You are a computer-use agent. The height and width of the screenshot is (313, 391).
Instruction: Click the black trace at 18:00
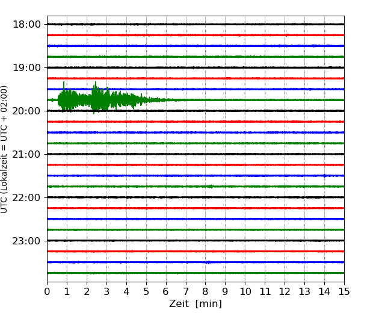click(x=195, y=24)
